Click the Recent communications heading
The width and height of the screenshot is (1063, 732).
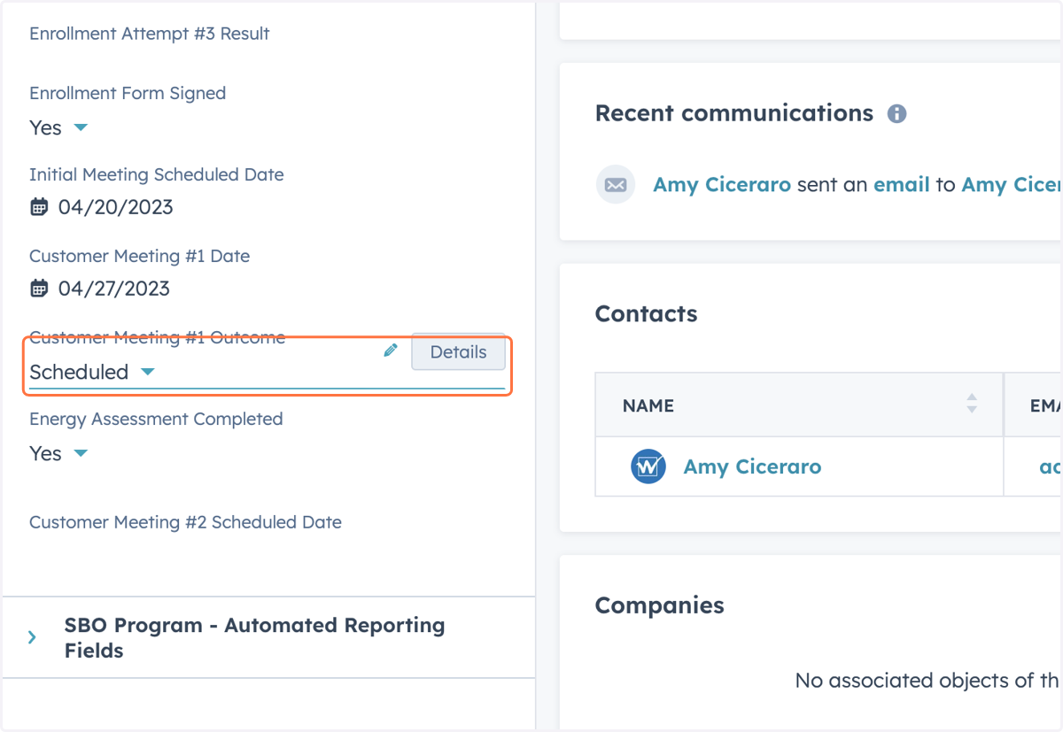734,113
